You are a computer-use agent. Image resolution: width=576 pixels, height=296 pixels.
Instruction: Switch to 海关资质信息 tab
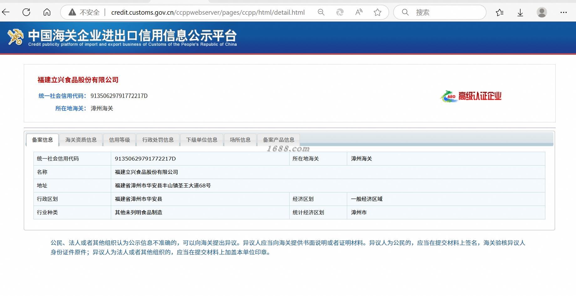(x=81, y=140)
